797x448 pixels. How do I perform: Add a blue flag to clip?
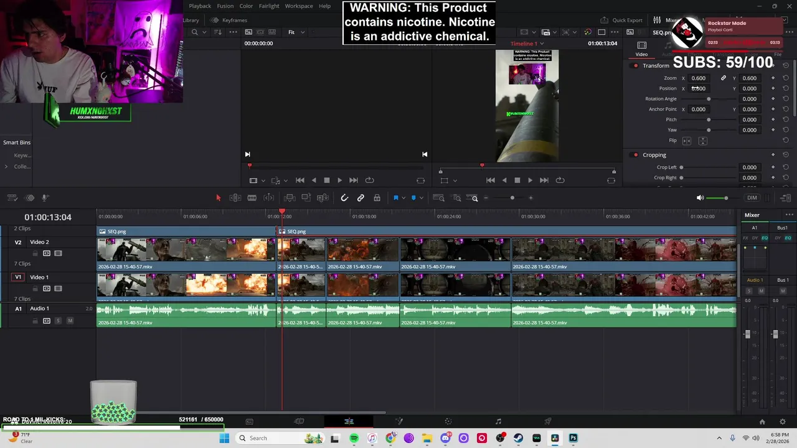(395, 198)
